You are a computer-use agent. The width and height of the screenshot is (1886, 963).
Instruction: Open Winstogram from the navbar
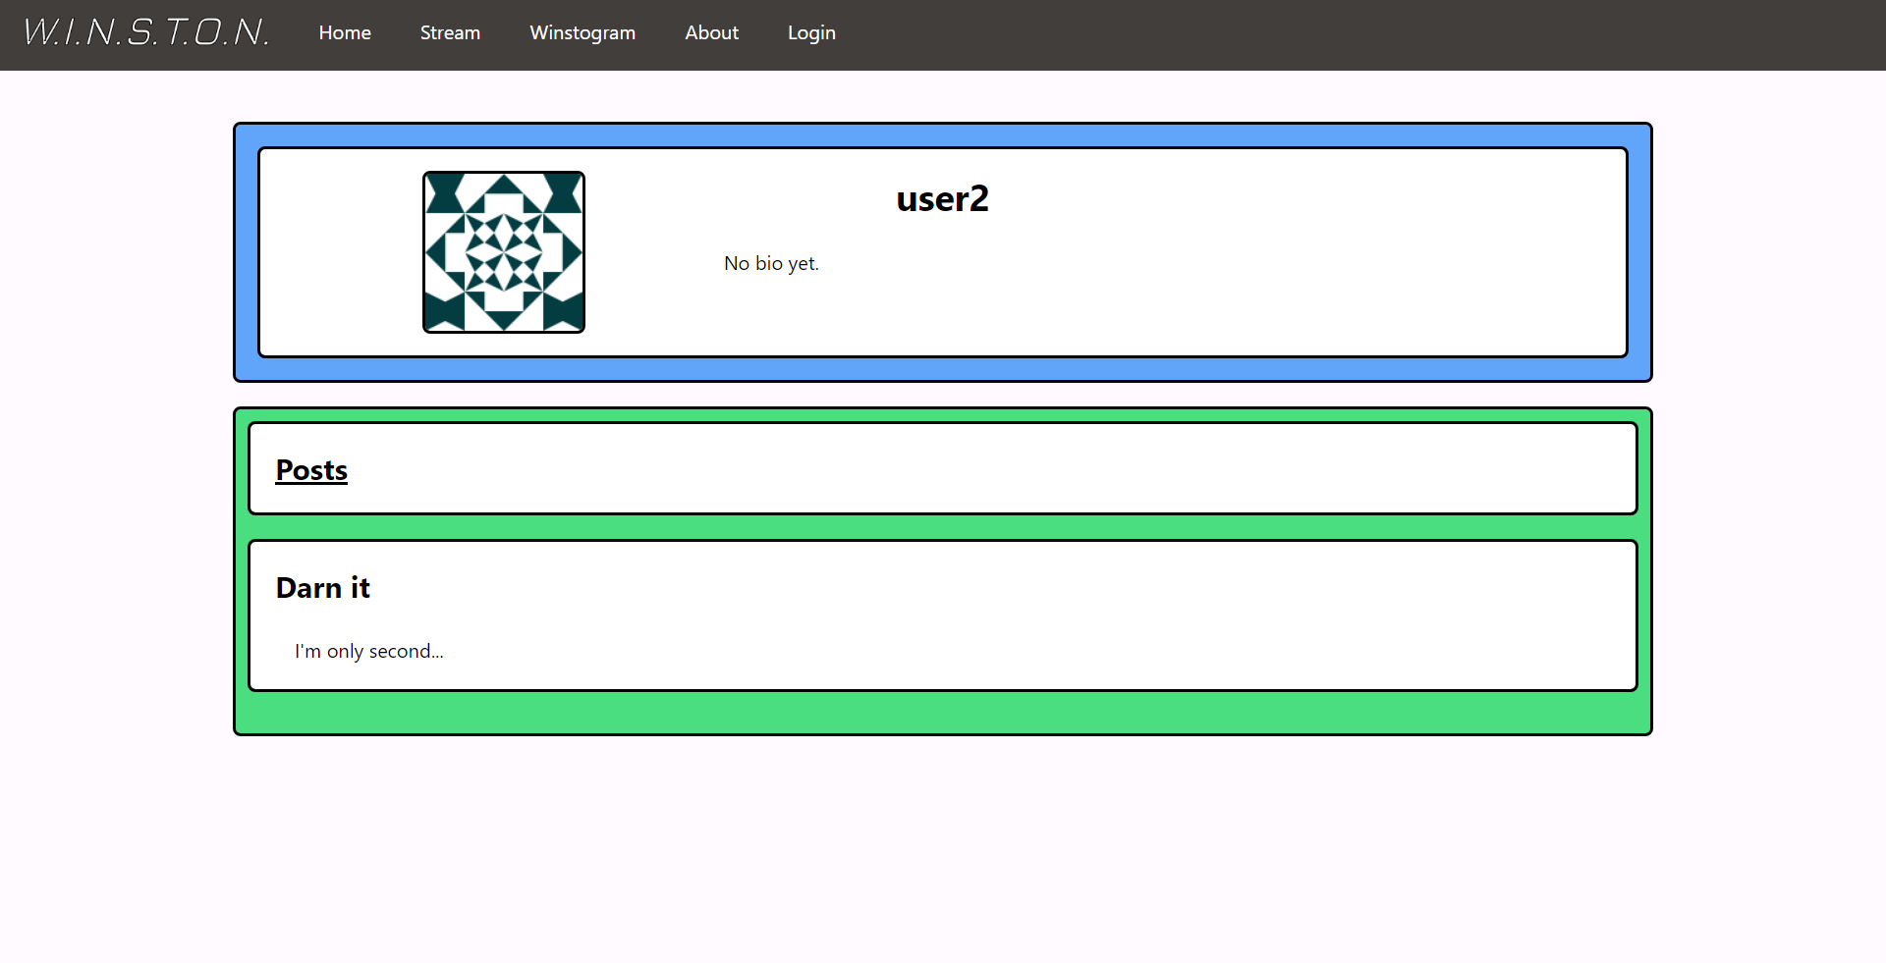point(582,32)
